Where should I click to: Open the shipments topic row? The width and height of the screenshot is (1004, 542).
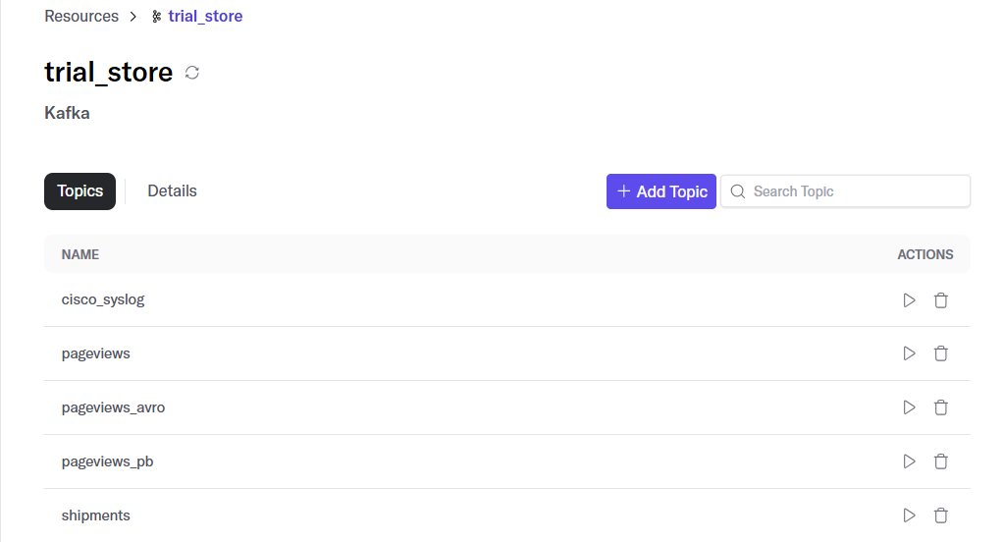[x=507, y=515]
